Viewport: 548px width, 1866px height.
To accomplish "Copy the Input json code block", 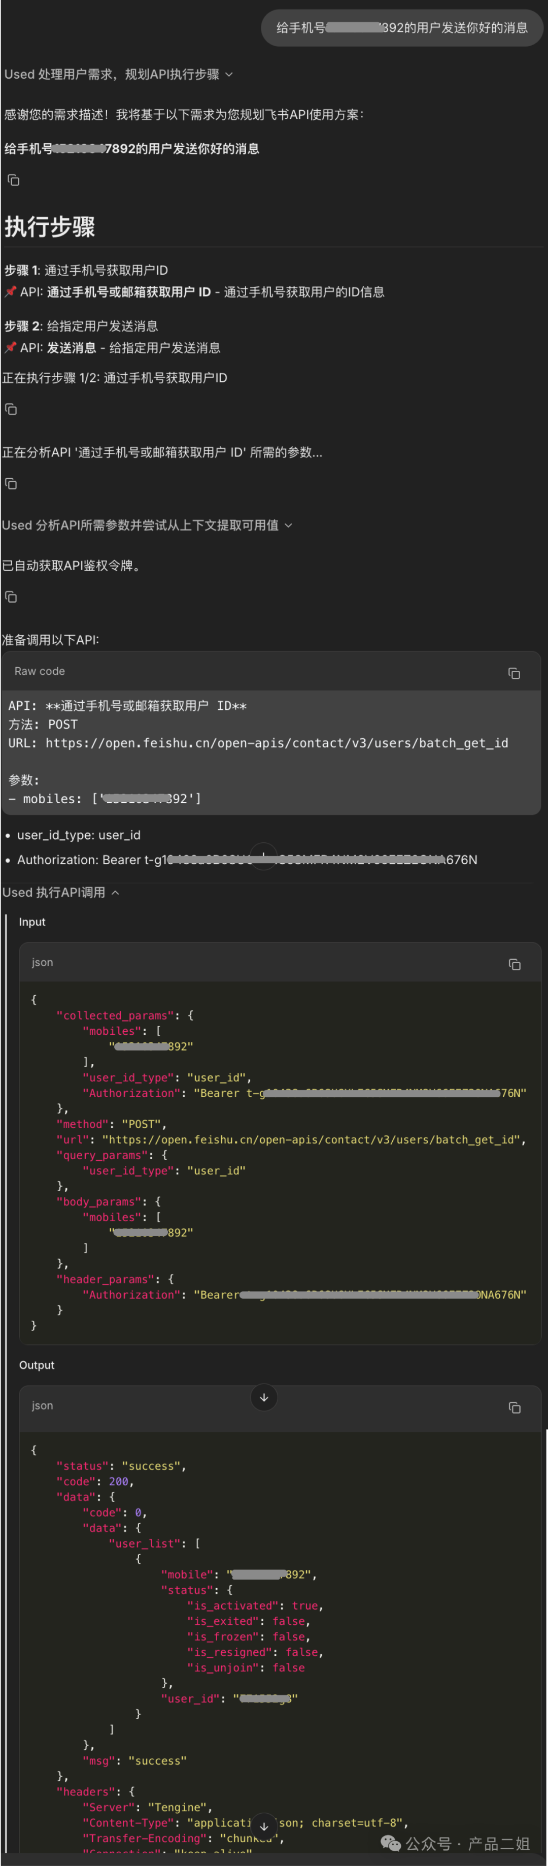I will click(514, 964).
